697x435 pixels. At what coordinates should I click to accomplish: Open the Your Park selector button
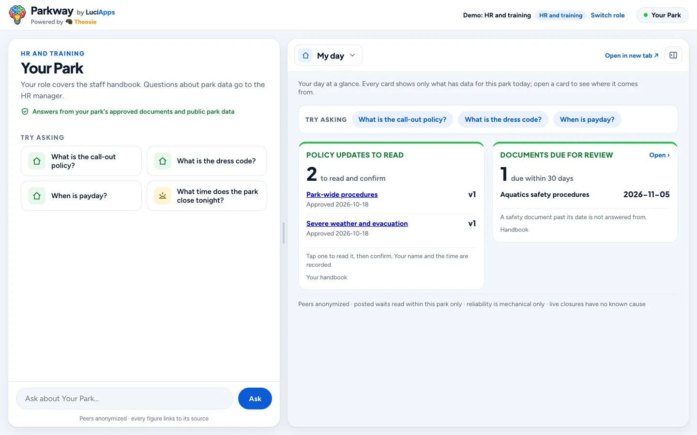click(662, 15)
